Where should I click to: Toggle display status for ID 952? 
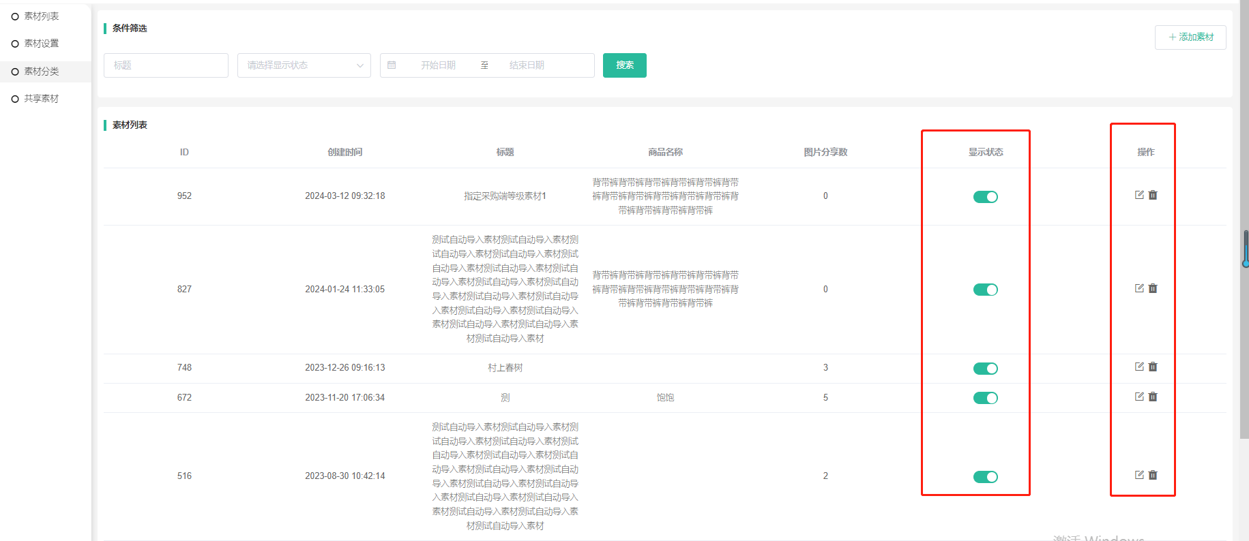[985, 197]
